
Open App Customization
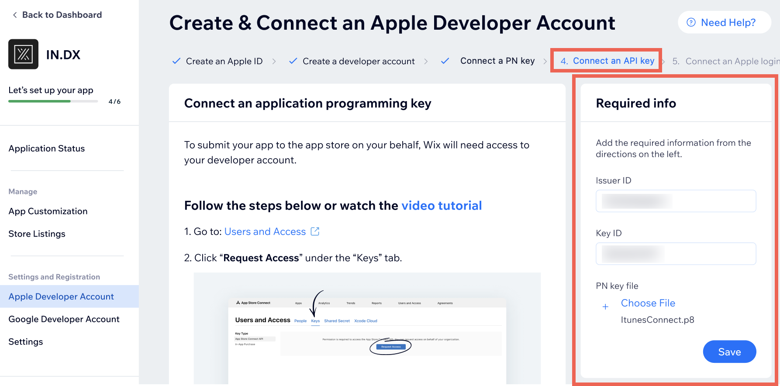(48, 211)
